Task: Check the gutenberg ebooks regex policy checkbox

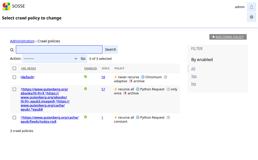Action: 14,89
